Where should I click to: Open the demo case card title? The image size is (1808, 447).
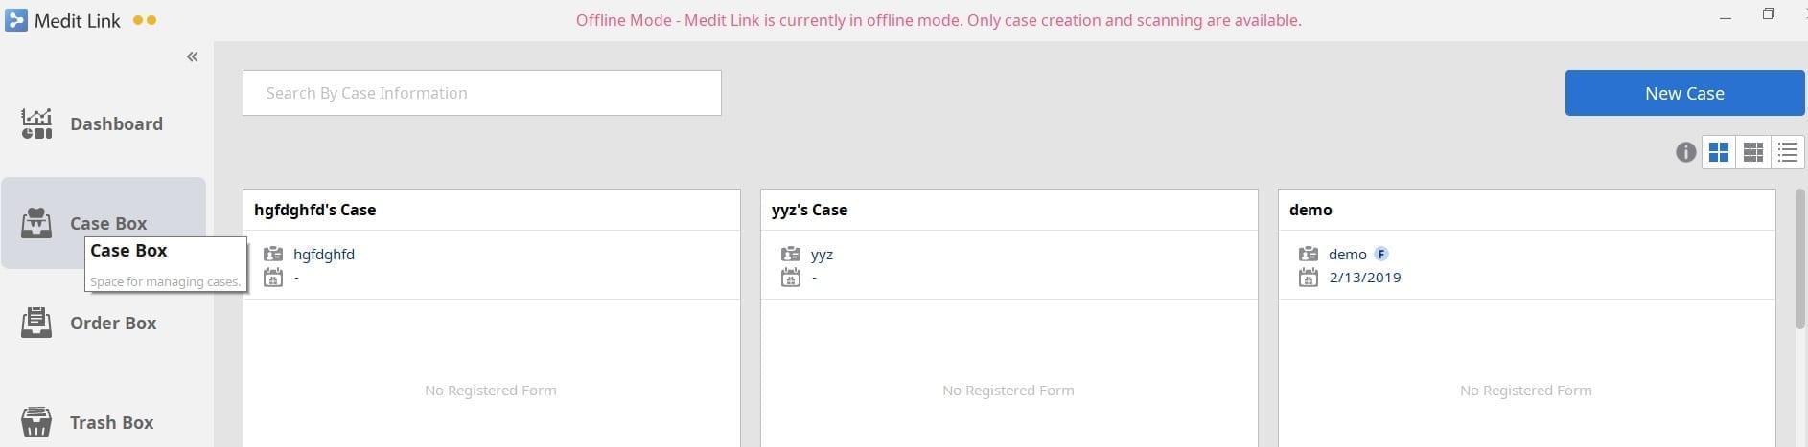tap(1310, 210)
